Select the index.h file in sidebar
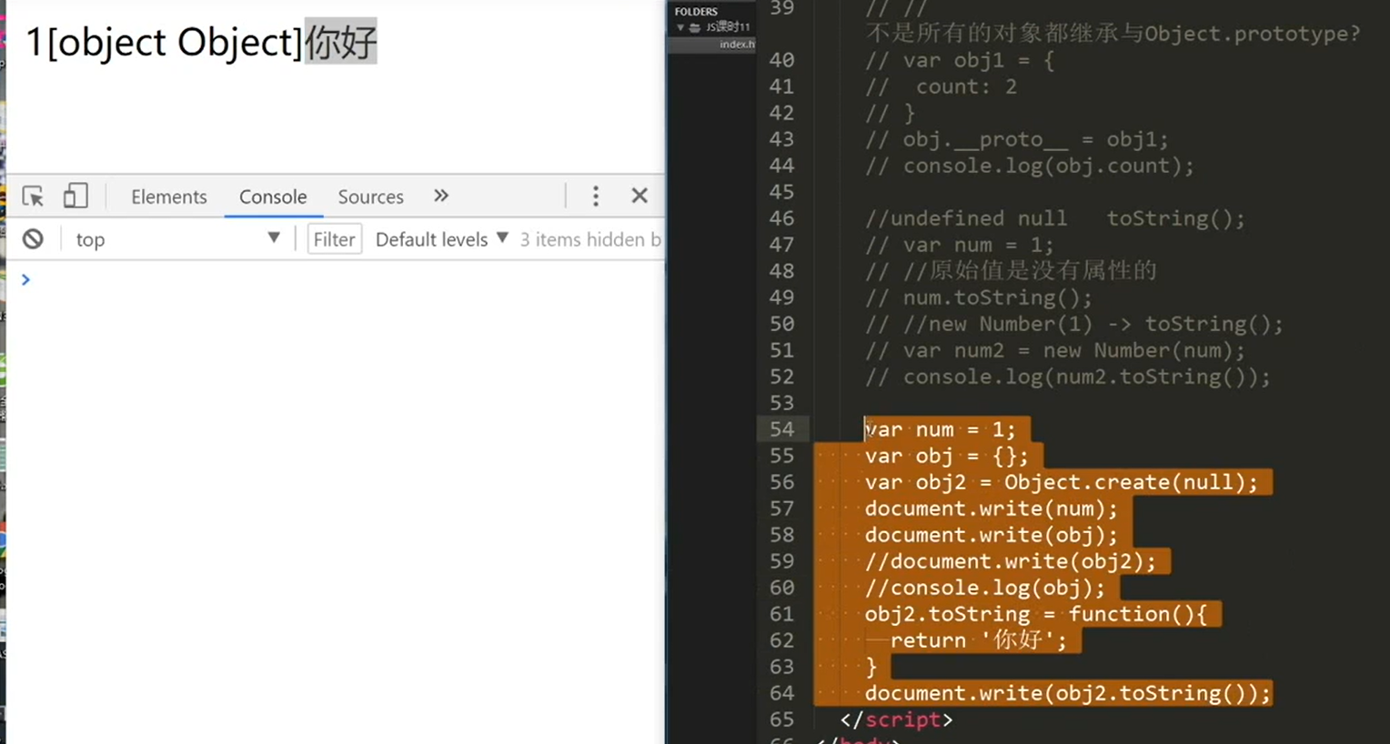Screen dimensions: 1390x744 [737, 44]
